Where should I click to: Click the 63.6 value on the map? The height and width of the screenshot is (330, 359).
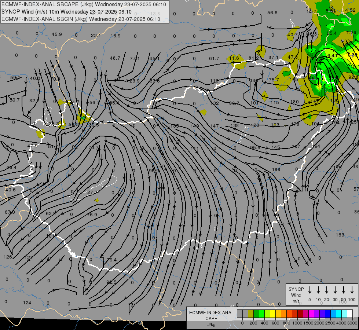coord(154,81)
